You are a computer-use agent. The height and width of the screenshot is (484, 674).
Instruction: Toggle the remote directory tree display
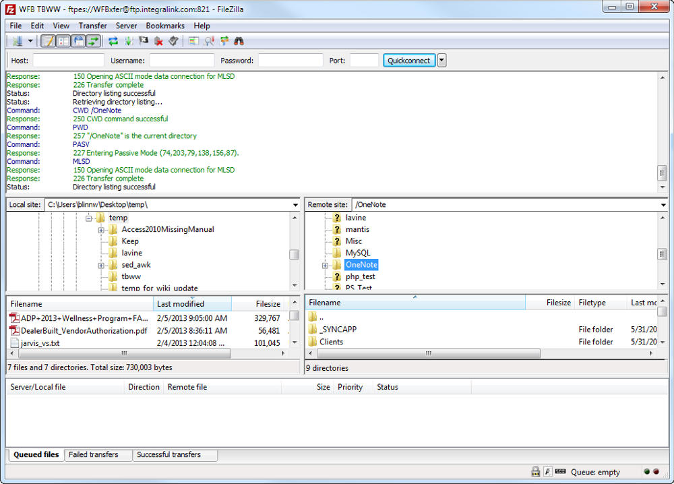[x=79, y=41]
